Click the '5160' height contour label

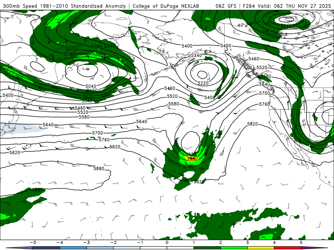(69, 54)
